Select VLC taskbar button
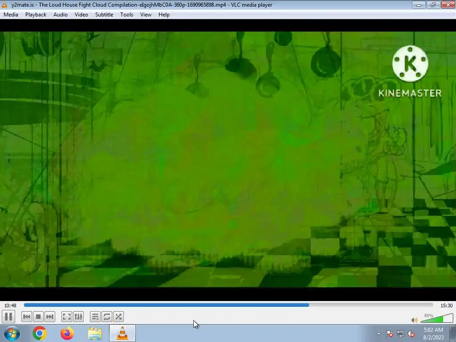The height and width of the screenshot is (342, 456). point(122,333)
